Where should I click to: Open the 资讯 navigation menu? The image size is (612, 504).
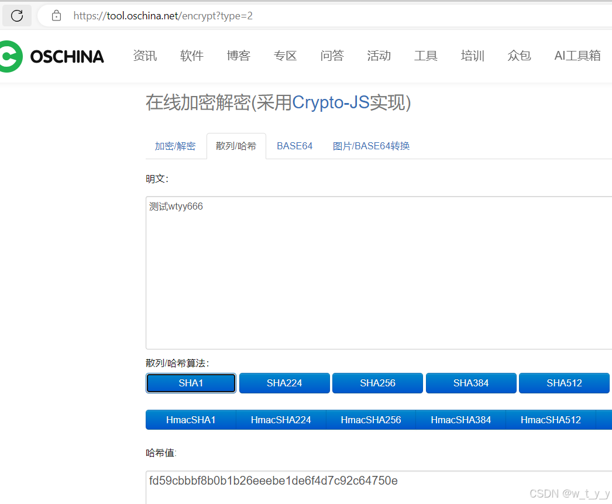pos(145,56)
